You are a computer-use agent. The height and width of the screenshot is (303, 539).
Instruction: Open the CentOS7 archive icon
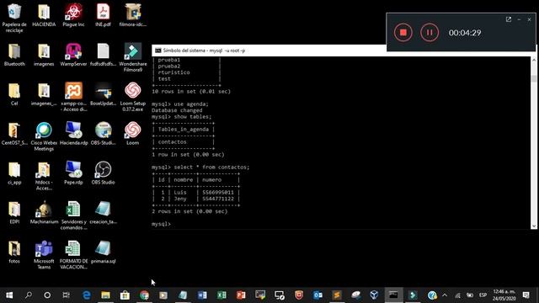14,134
